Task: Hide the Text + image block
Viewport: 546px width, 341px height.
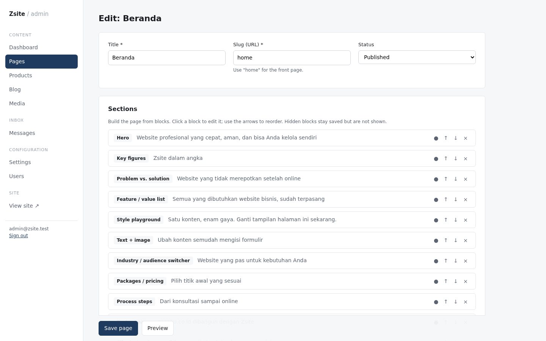Action: point(436,240)
